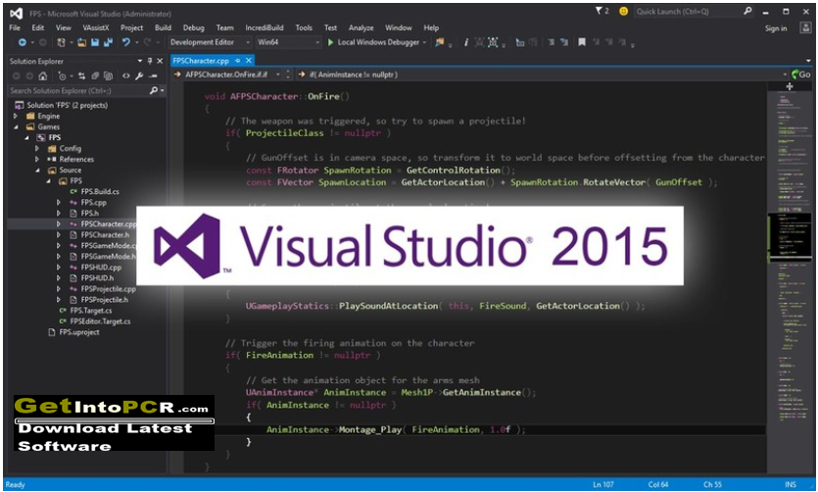Click the white Bookmark toolbar icon
The image size is (818, 492).
tap(582, 42)
